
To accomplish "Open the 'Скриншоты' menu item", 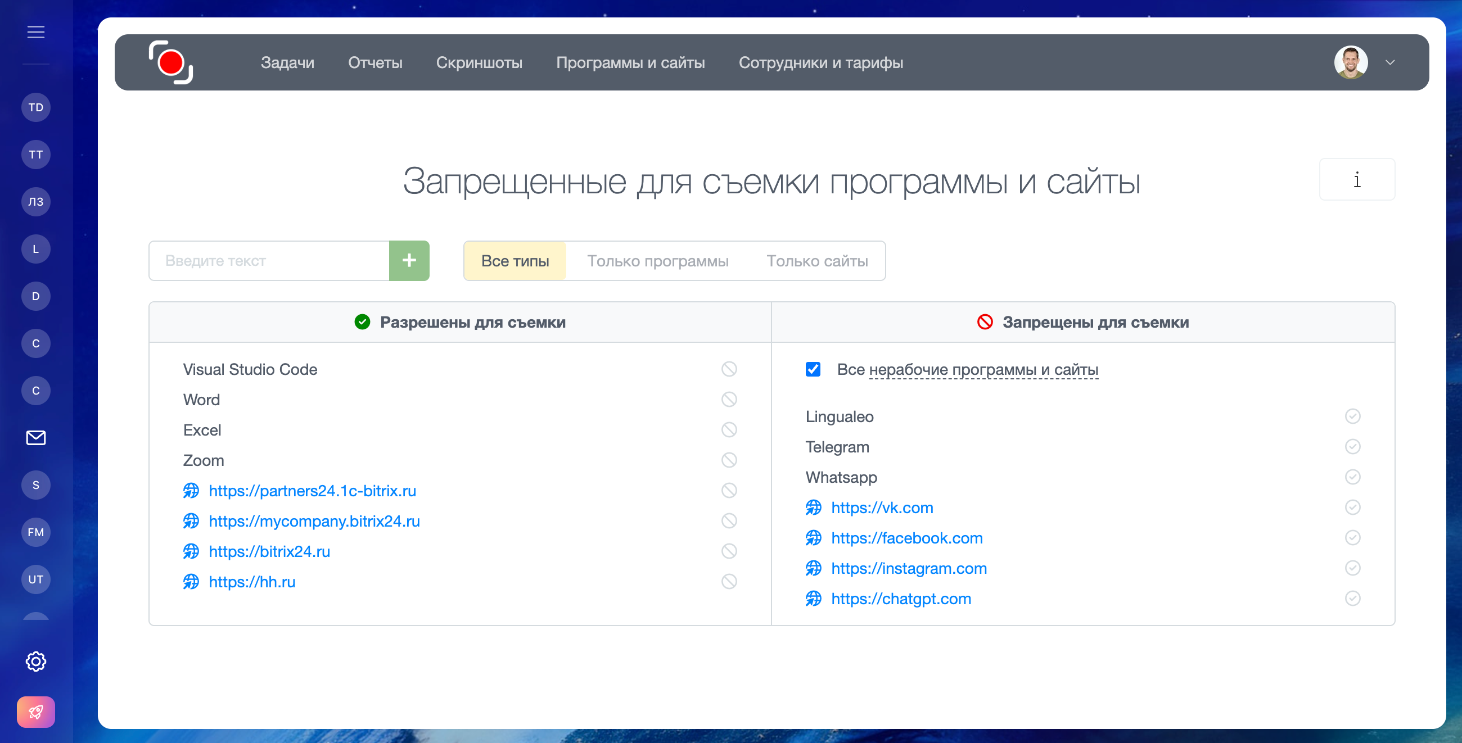I will pos(479,62).
